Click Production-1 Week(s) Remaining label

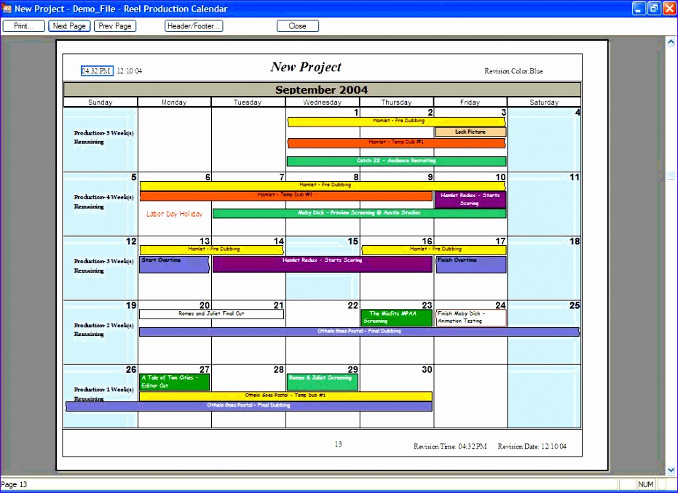tap(103, 393)
